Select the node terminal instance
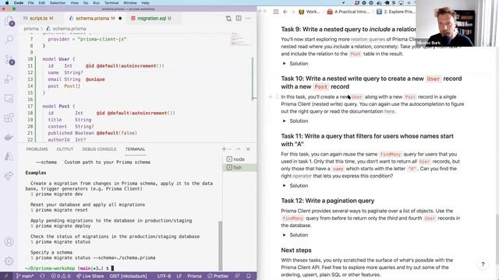The image size is (499, 280). pos(239,159)
